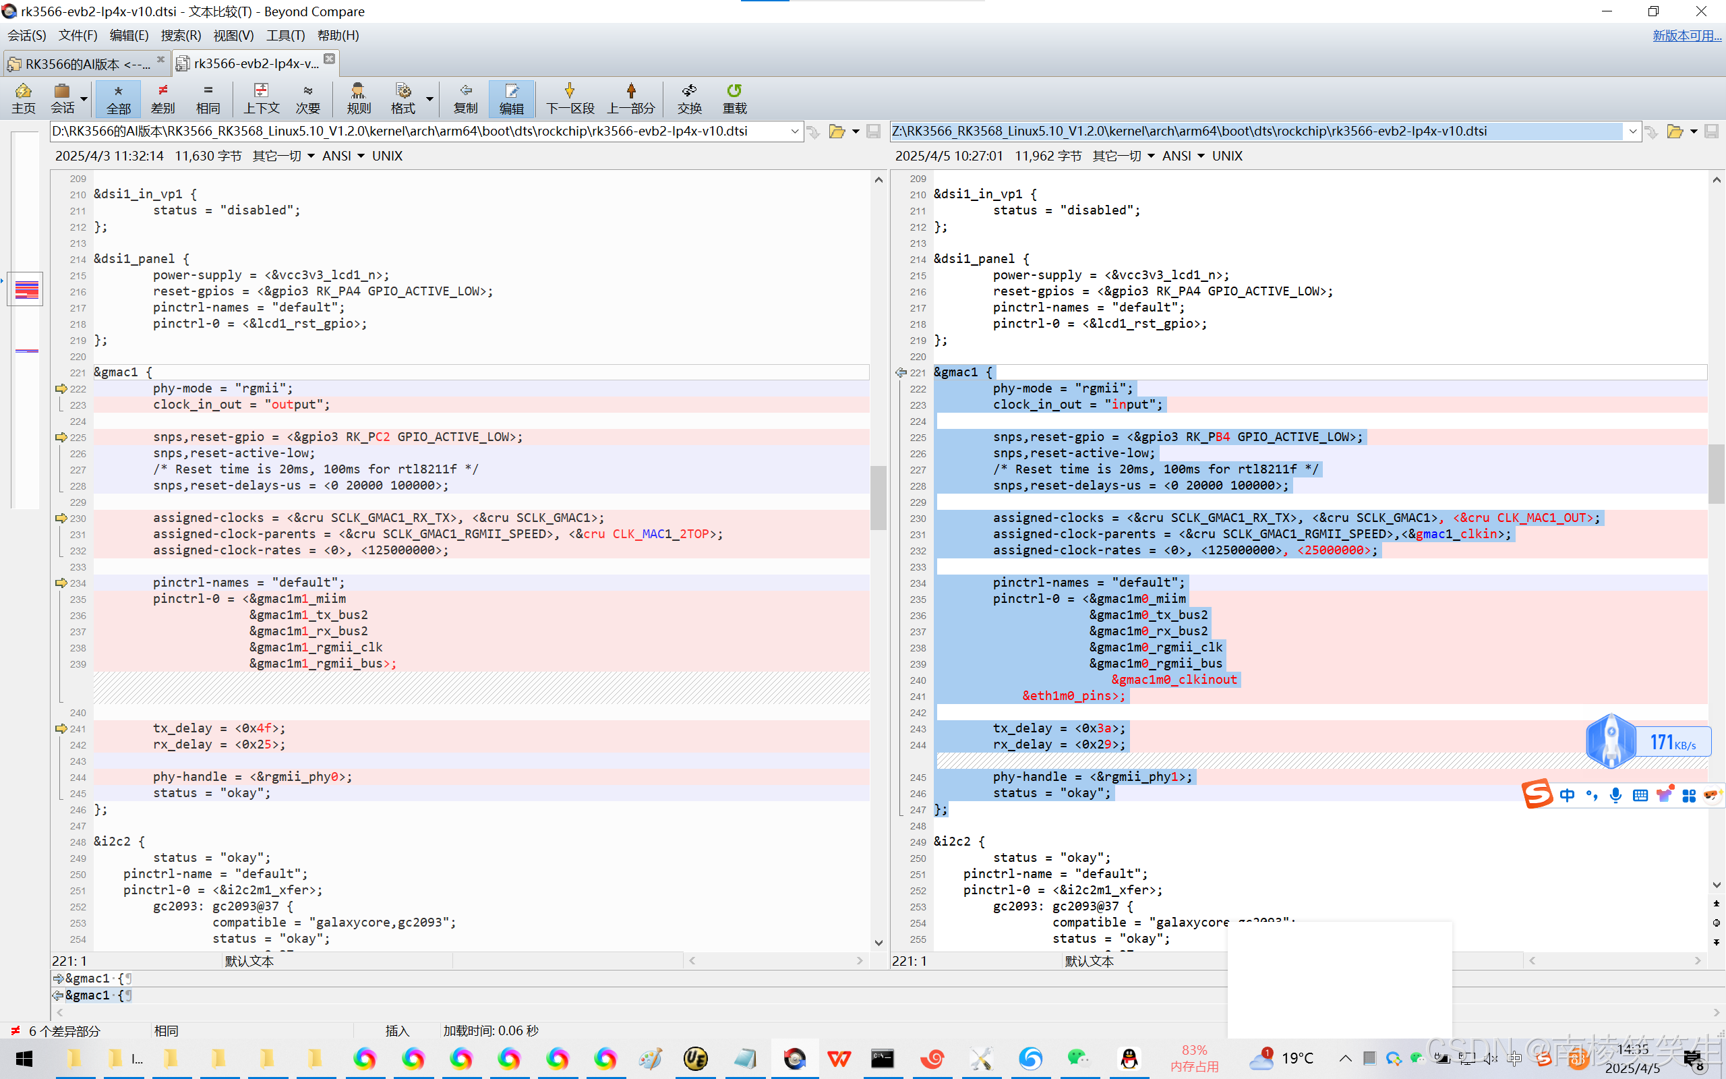1726x1079 pixels.
Task: Click the 编辑 (Edit) toolbar button
Action: click(511, 98)
